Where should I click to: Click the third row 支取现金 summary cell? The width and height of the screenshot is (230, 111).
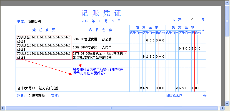pyautogui.click(x=44, y=56)
